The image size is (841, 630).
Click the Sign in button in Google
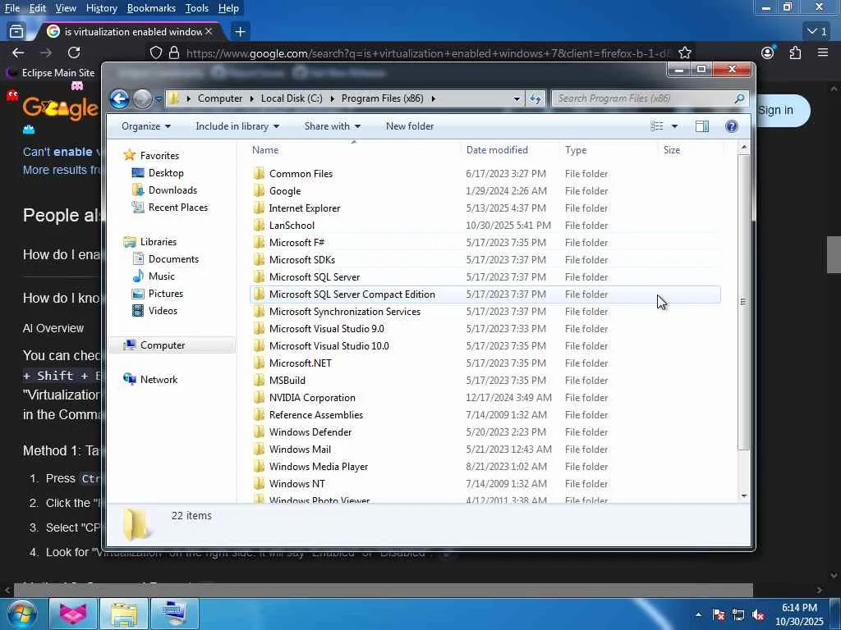pos(777,111)
